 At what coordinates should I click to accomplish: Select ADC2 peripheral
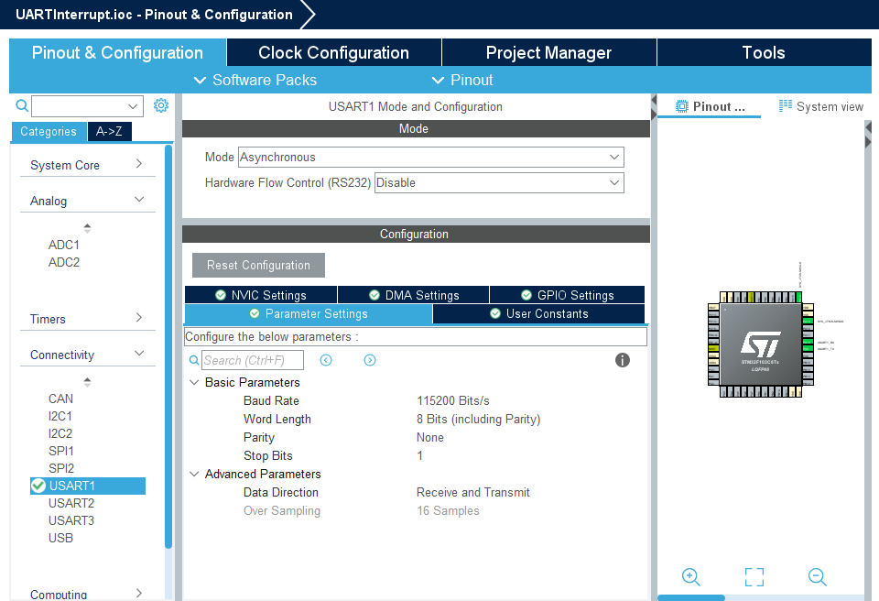click(x=64, y=262)
